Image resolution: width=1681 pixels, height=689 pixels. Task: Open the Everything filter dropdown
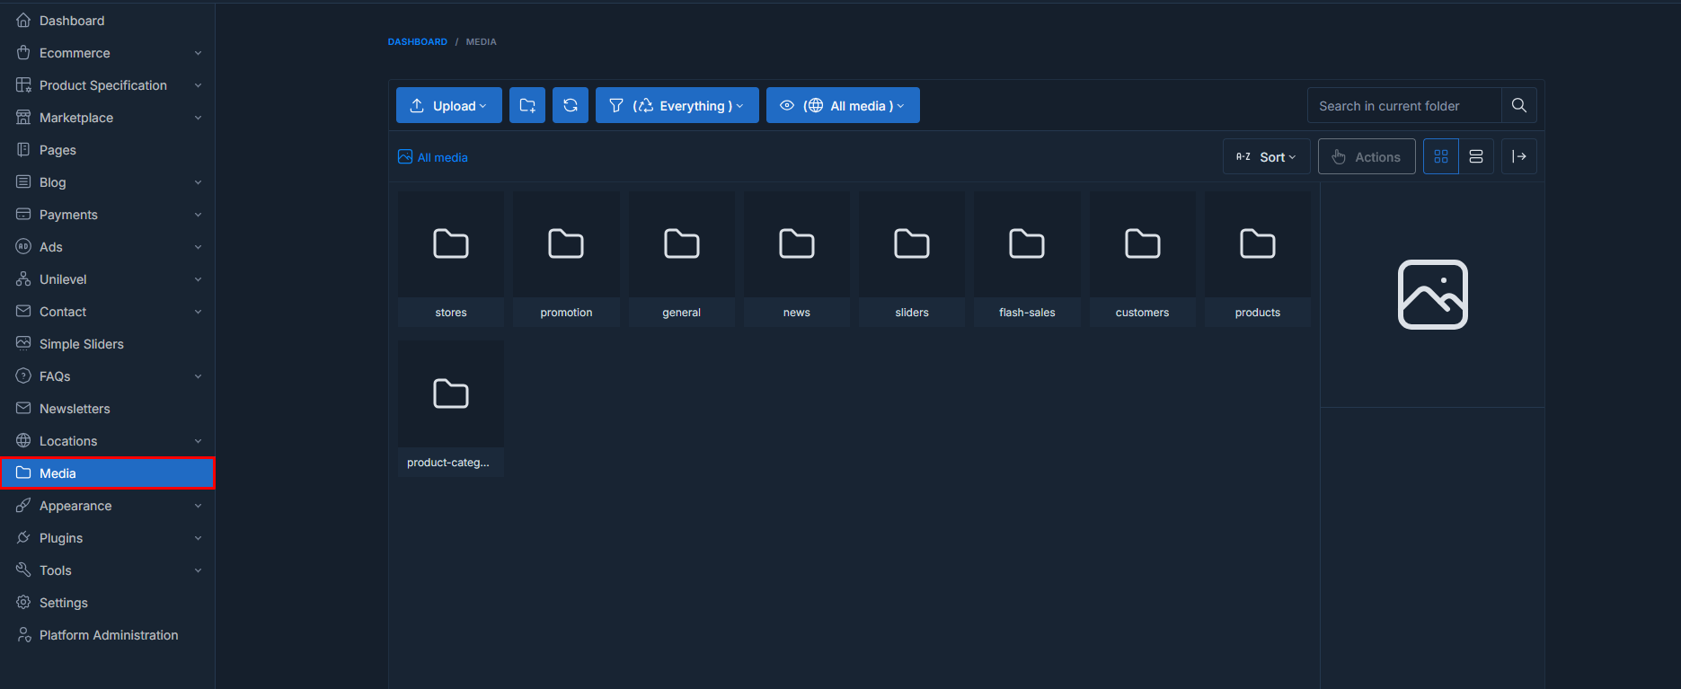point(677,105)
